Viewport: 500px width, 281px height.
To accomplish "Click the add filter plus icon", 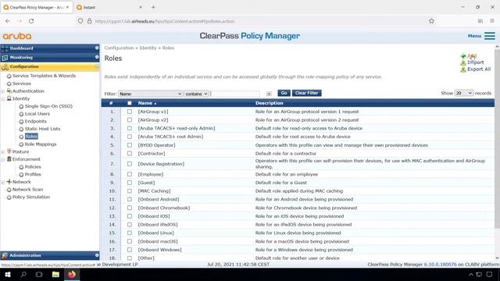I will [269, 94].
